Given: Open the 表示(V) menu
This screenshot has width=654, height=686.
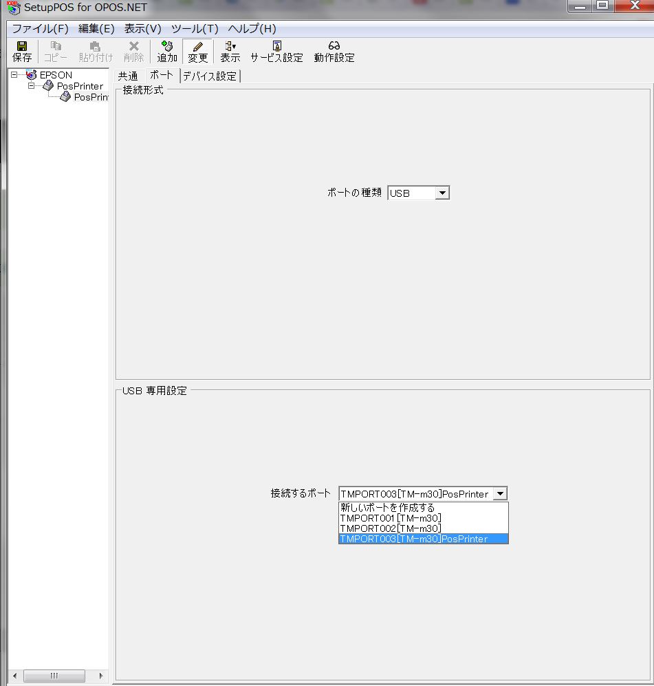Looking at the screenshot, I should [x=142, y=29].
